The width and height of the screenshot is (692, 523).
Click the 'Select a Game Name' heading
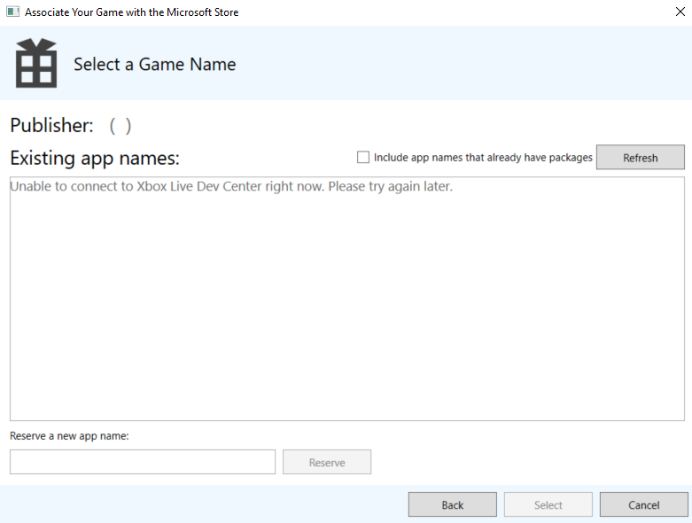pyautogui.click(x=154, y=65)
